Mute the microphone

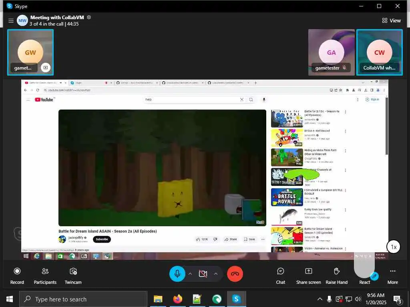pos(177,273)
